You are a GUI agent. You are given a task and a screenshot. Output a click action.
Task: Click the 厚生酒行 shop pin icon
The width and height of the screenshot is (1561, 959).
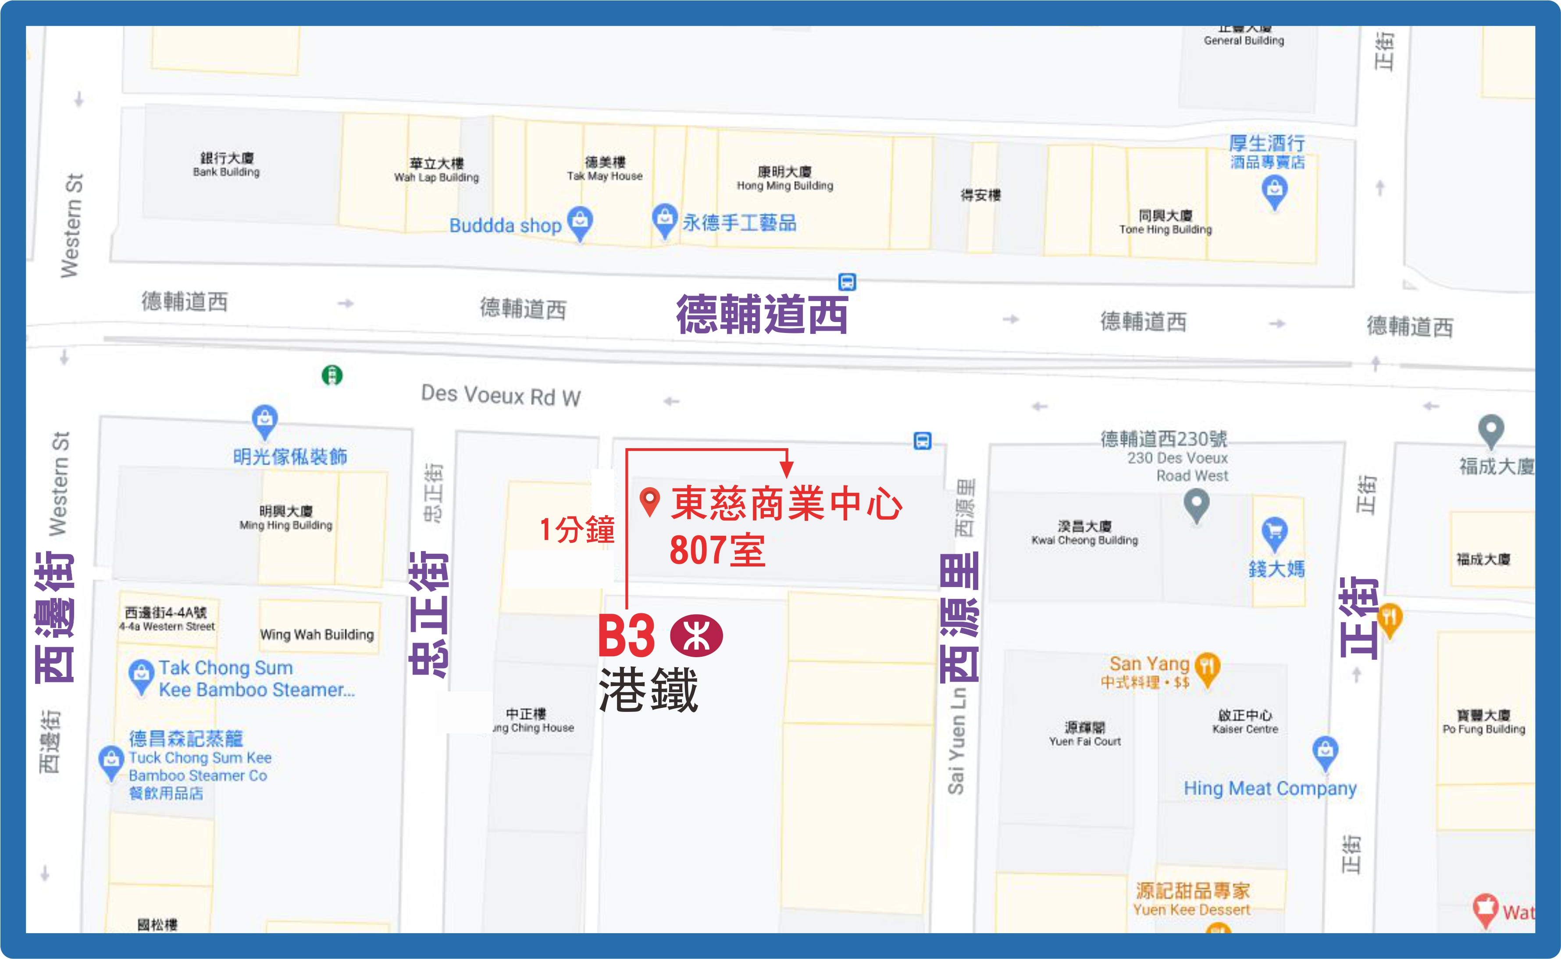coord(1275,193)
